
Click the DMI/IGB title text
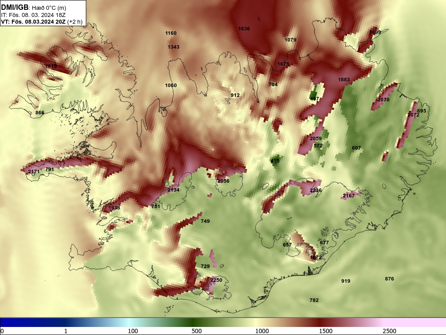click(x=15, y=8)
